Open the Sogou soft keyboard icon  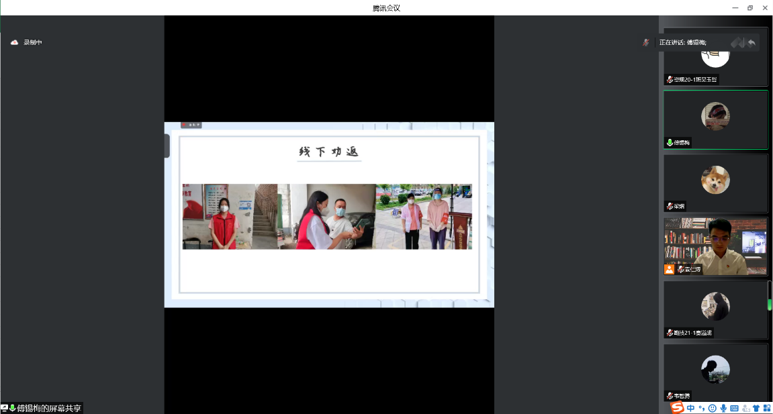pyautogui.click(x=734, y=407)
